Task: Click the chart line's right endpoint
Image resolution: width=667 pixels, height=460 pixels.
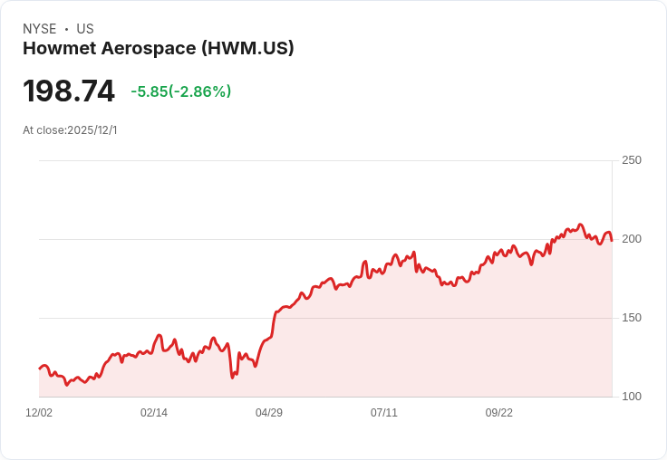Action: (x=612, y=241)
